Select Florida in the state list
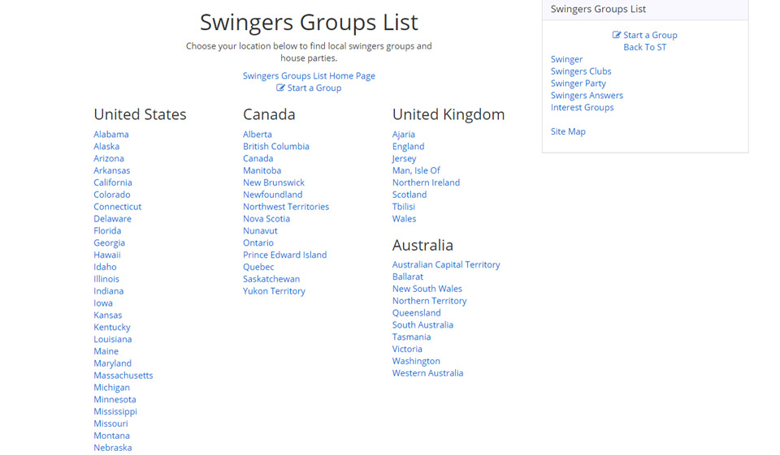Viewport: 780px width, 455px height. (x=107, y=230)
